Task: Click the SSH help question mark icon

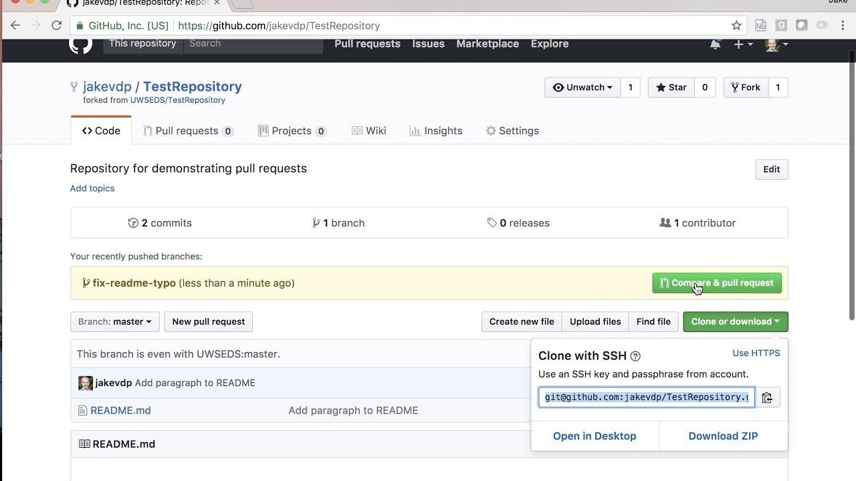Action: point(635,356)
